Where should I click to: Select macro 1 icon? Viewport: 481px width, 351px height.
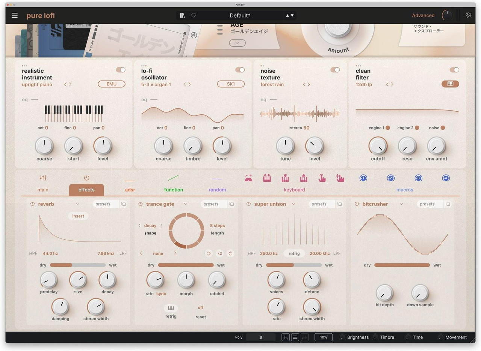point(363,178)
